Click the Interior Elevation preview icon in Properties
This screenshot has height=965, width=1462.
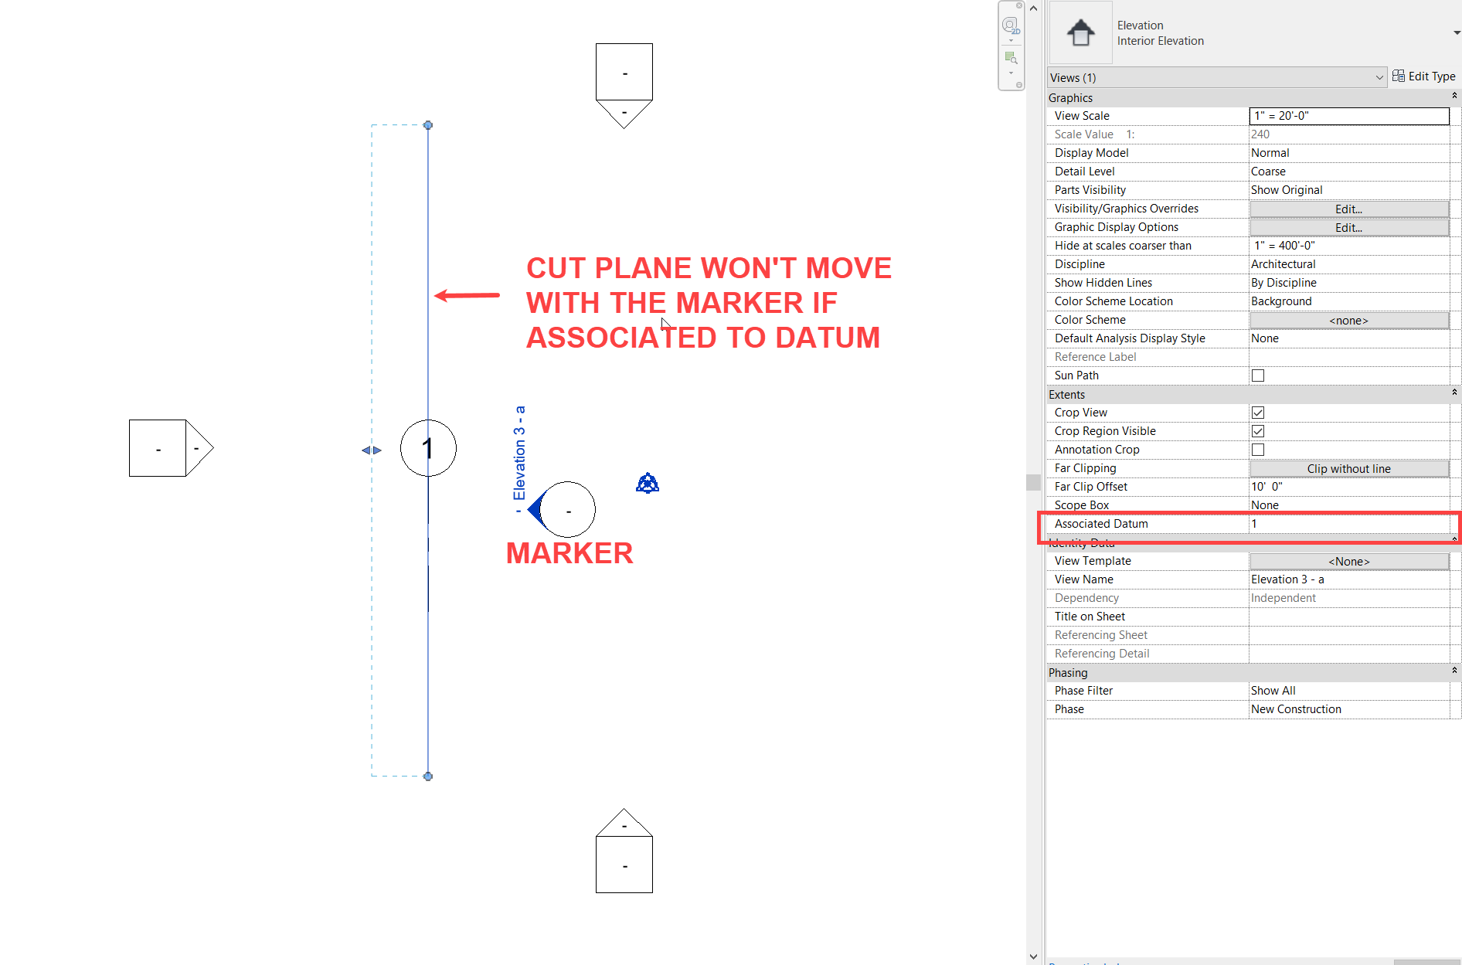click(1079, 32)
